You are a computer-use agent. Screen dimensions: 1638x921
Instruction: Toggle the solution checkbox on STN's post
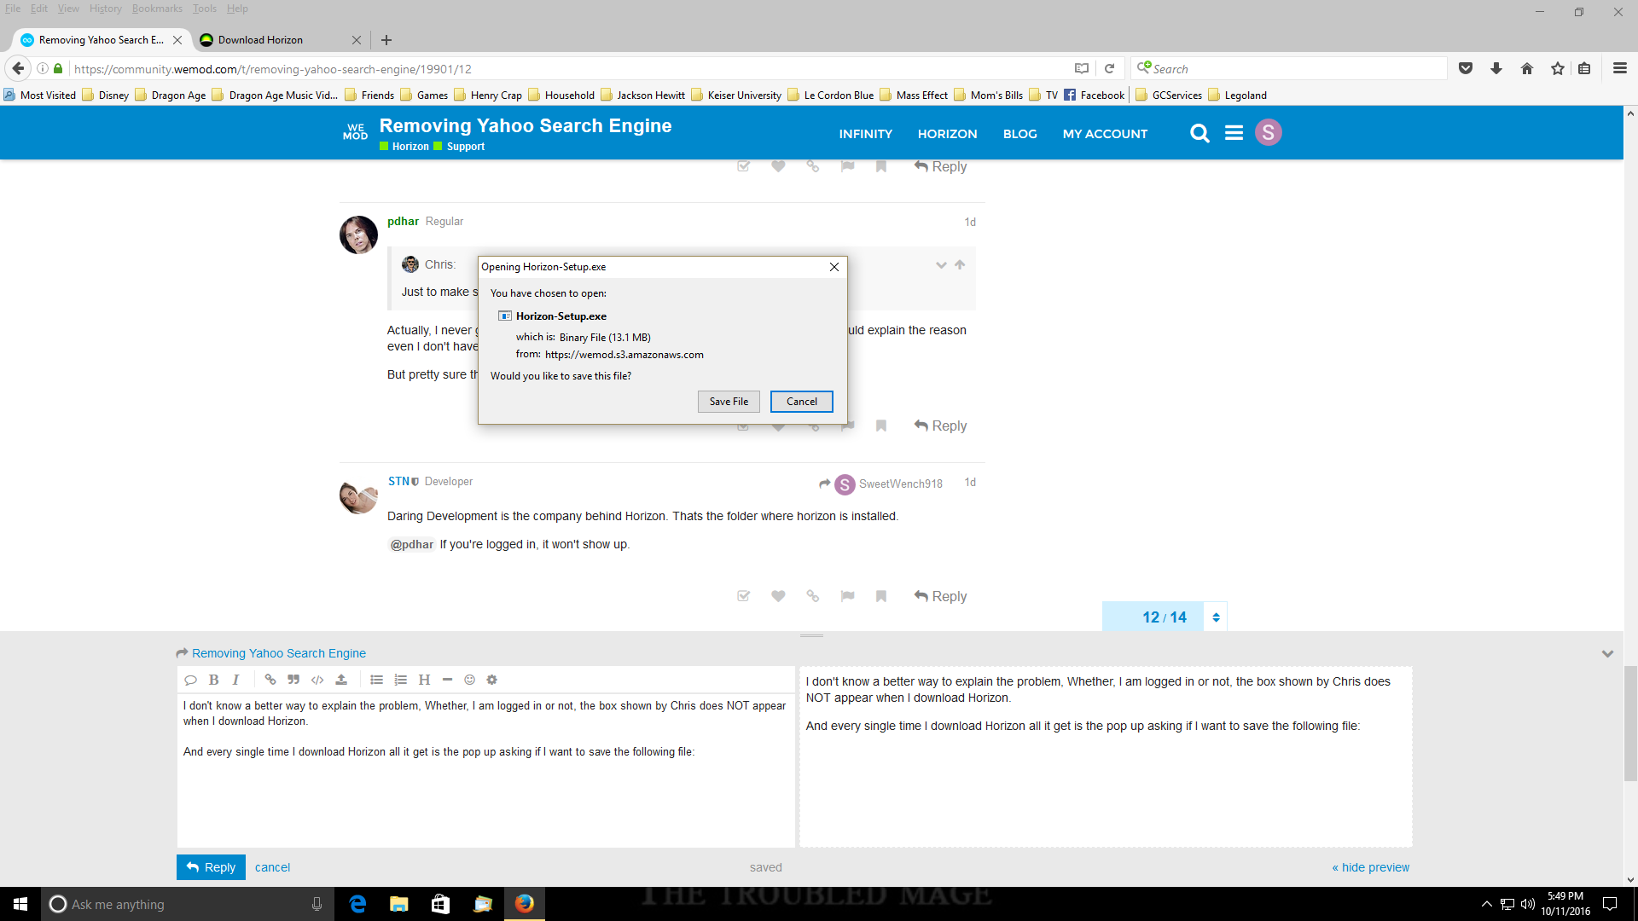[x=743, y=596]
